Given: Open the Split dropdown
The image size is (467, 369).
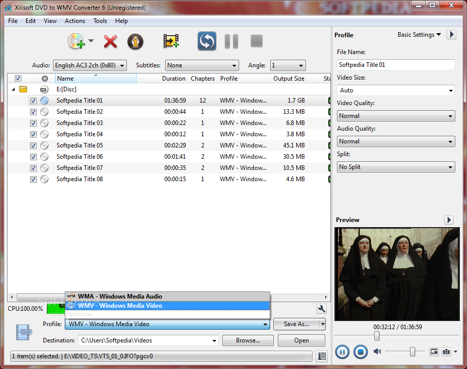Looking at the screenshot, I should pos(396,167).
